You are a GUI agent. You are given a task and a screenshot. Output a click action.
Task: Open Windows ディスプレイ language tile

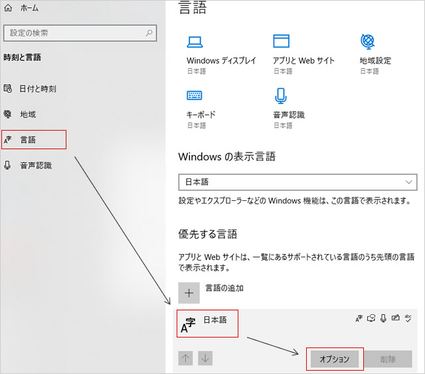click(x=221, y=60)
